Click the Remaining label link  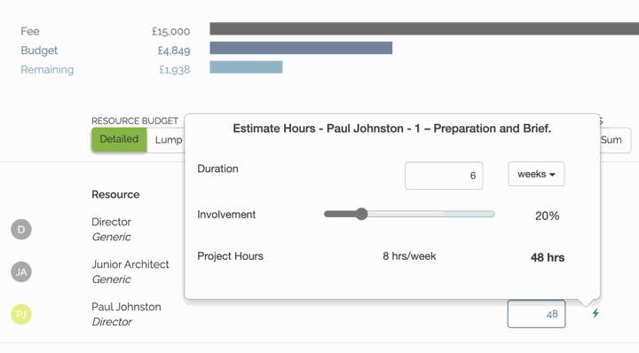[47, 69]
